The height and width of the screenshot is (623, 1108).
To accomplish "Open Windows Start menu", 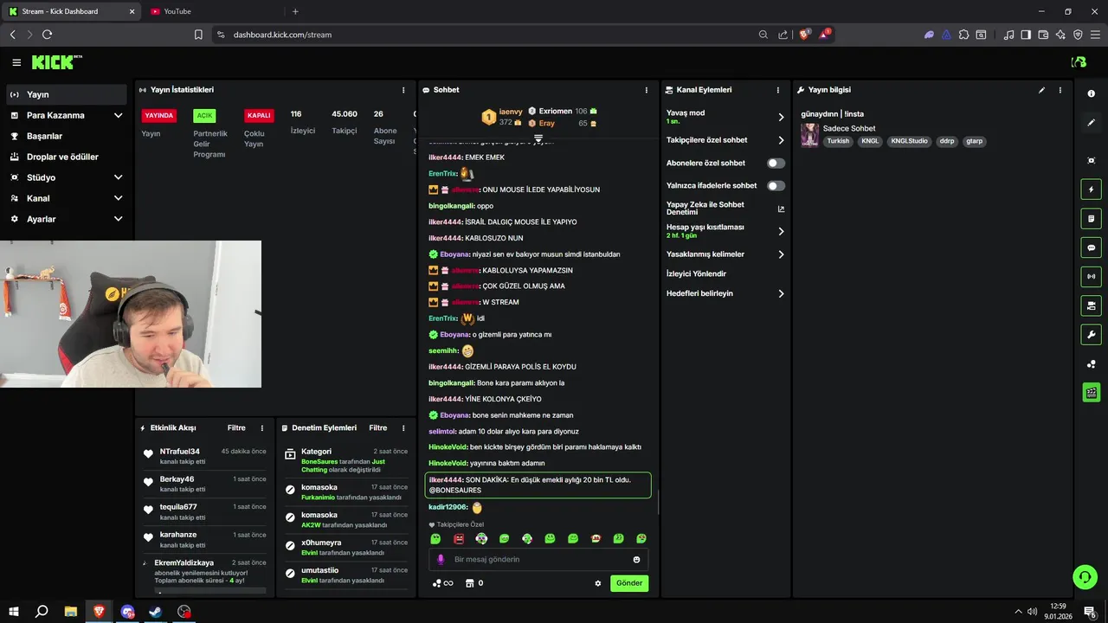I will (x=15, y=612).
